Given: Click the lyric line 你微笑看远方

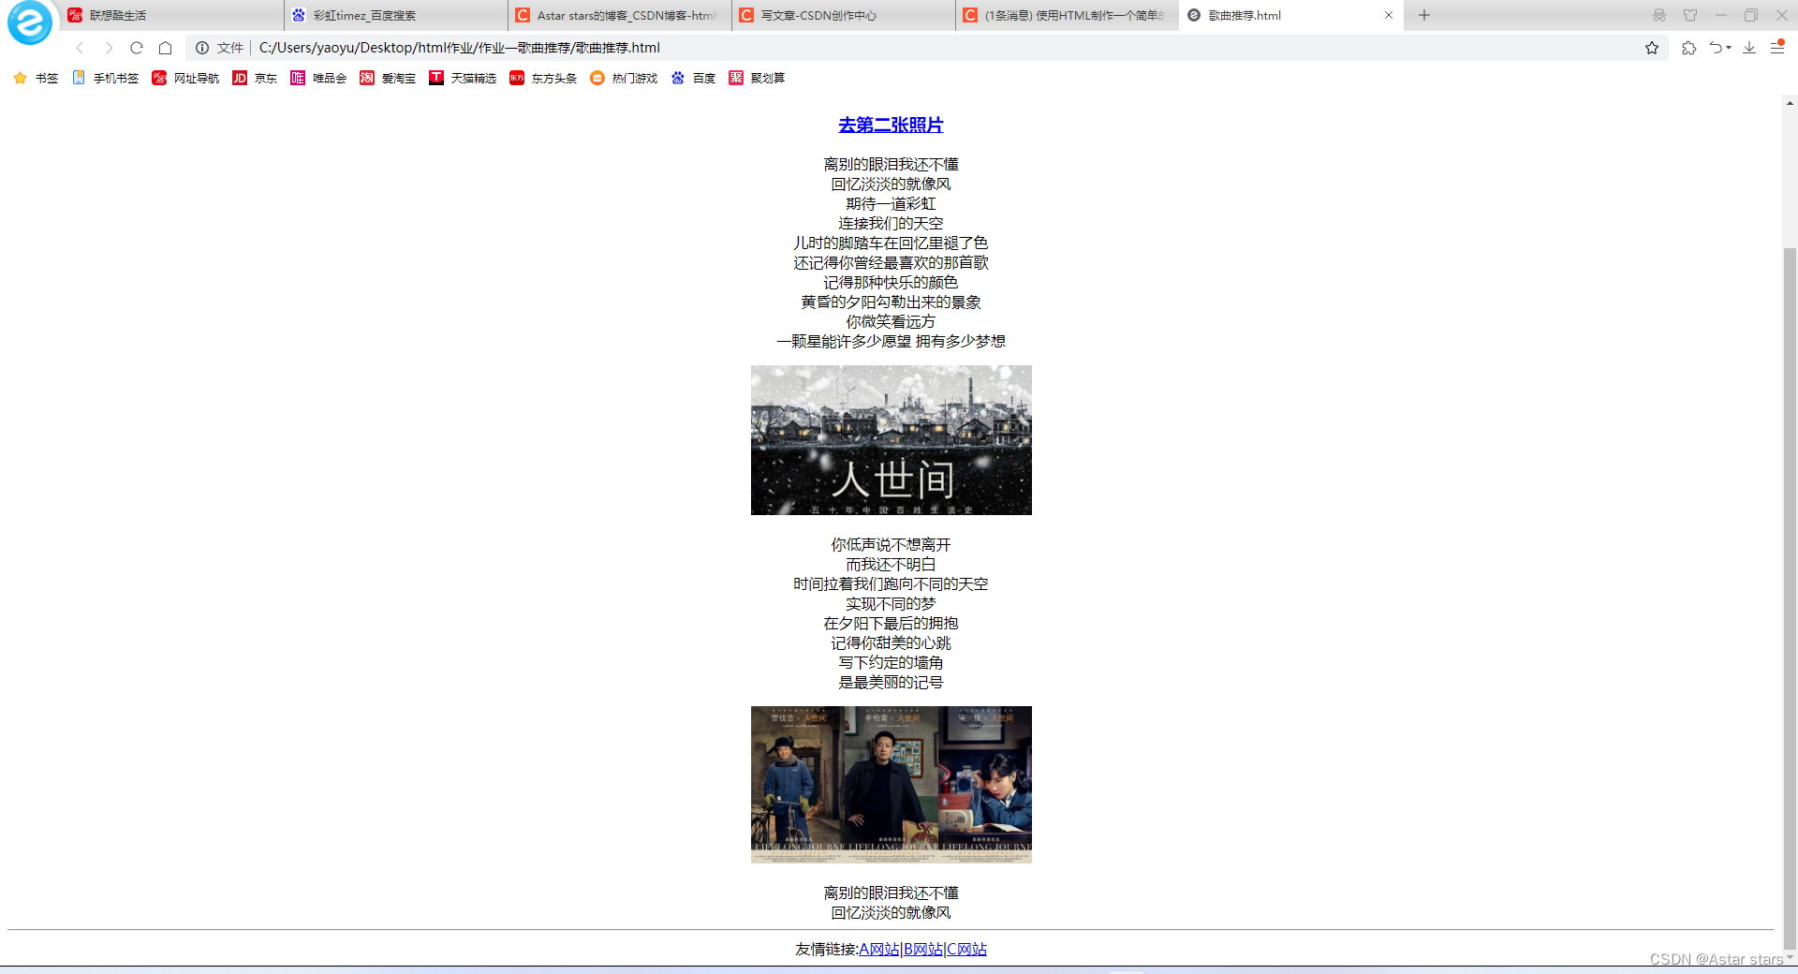Looking at the screenshot, I should coord(891,322).
